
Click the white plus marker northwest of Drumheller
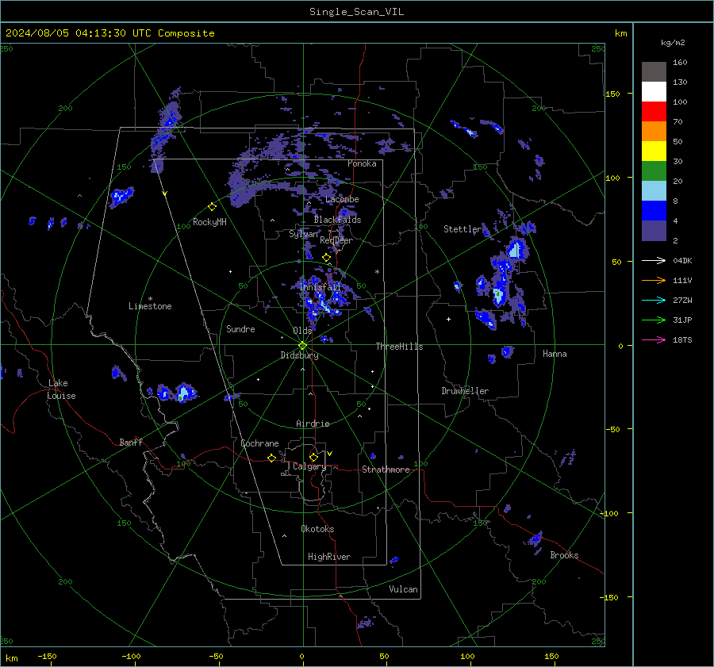[448, 319]
